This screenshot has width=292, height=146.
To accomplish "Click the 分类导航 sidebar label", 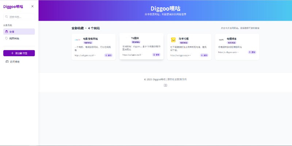I will (8, 25).
